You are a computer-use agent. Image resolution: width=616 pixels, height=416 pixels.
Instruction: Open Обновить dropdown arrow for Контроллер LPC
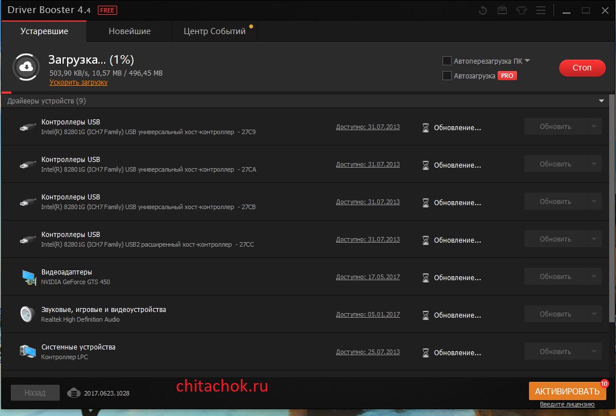(x=594, y=352)
